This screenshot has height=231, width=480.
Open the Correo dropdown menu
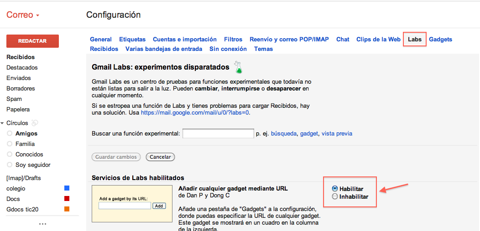click(23, 15)
